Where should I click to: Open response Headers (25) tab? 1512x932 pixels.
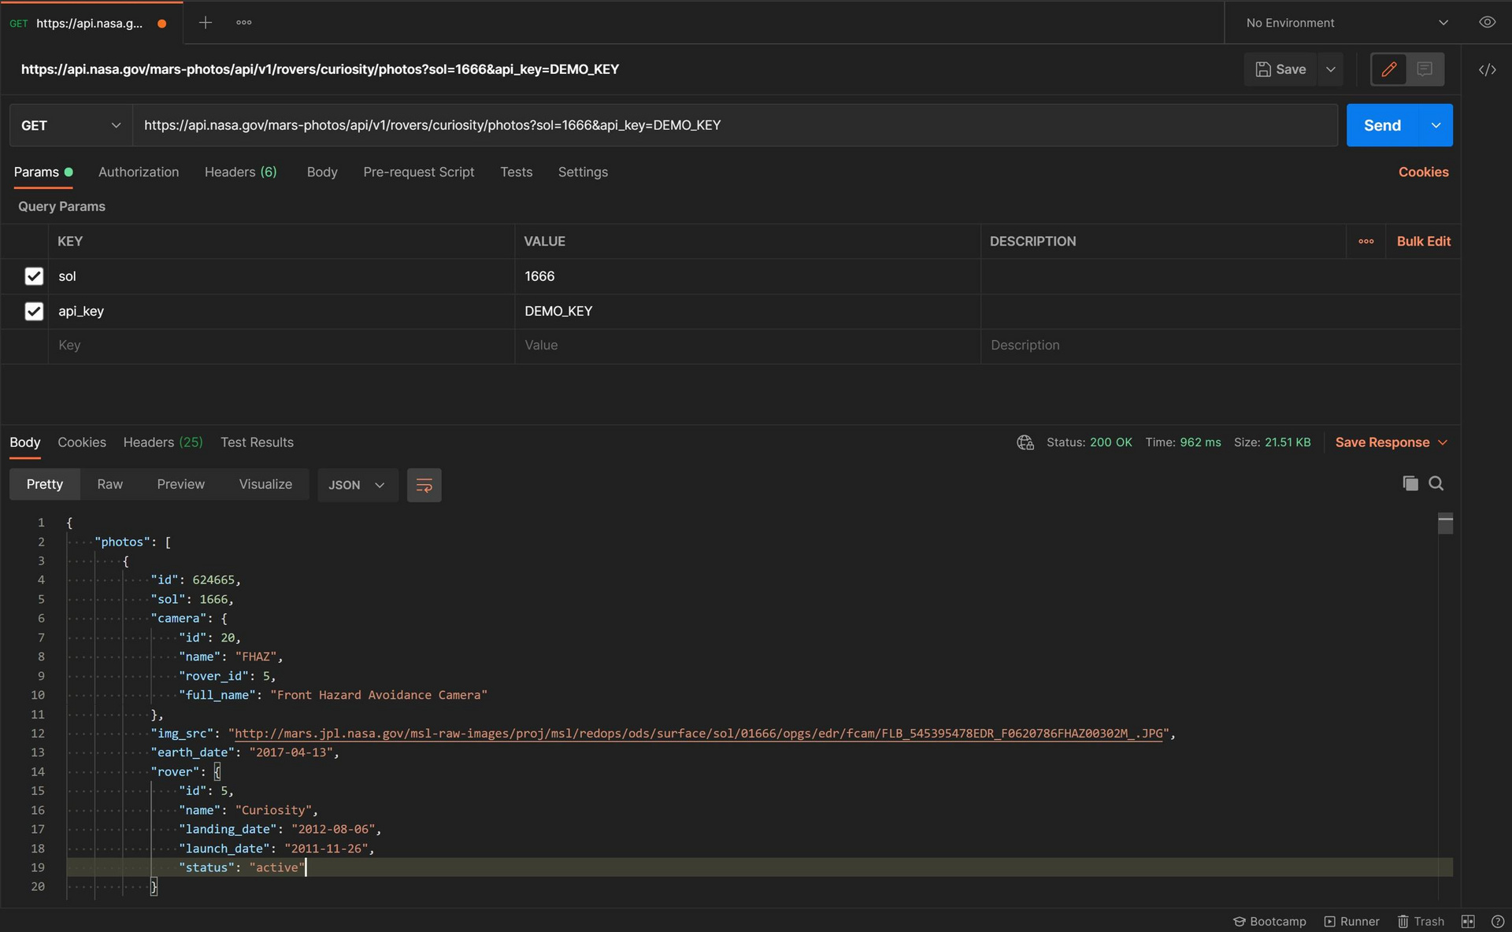click(x=163, y=442)
